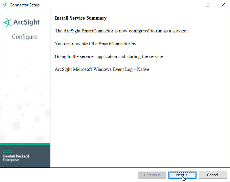Click the green accent bar above HPE footer
Viewport: 230px width, 182px height.
coord(25,144)
